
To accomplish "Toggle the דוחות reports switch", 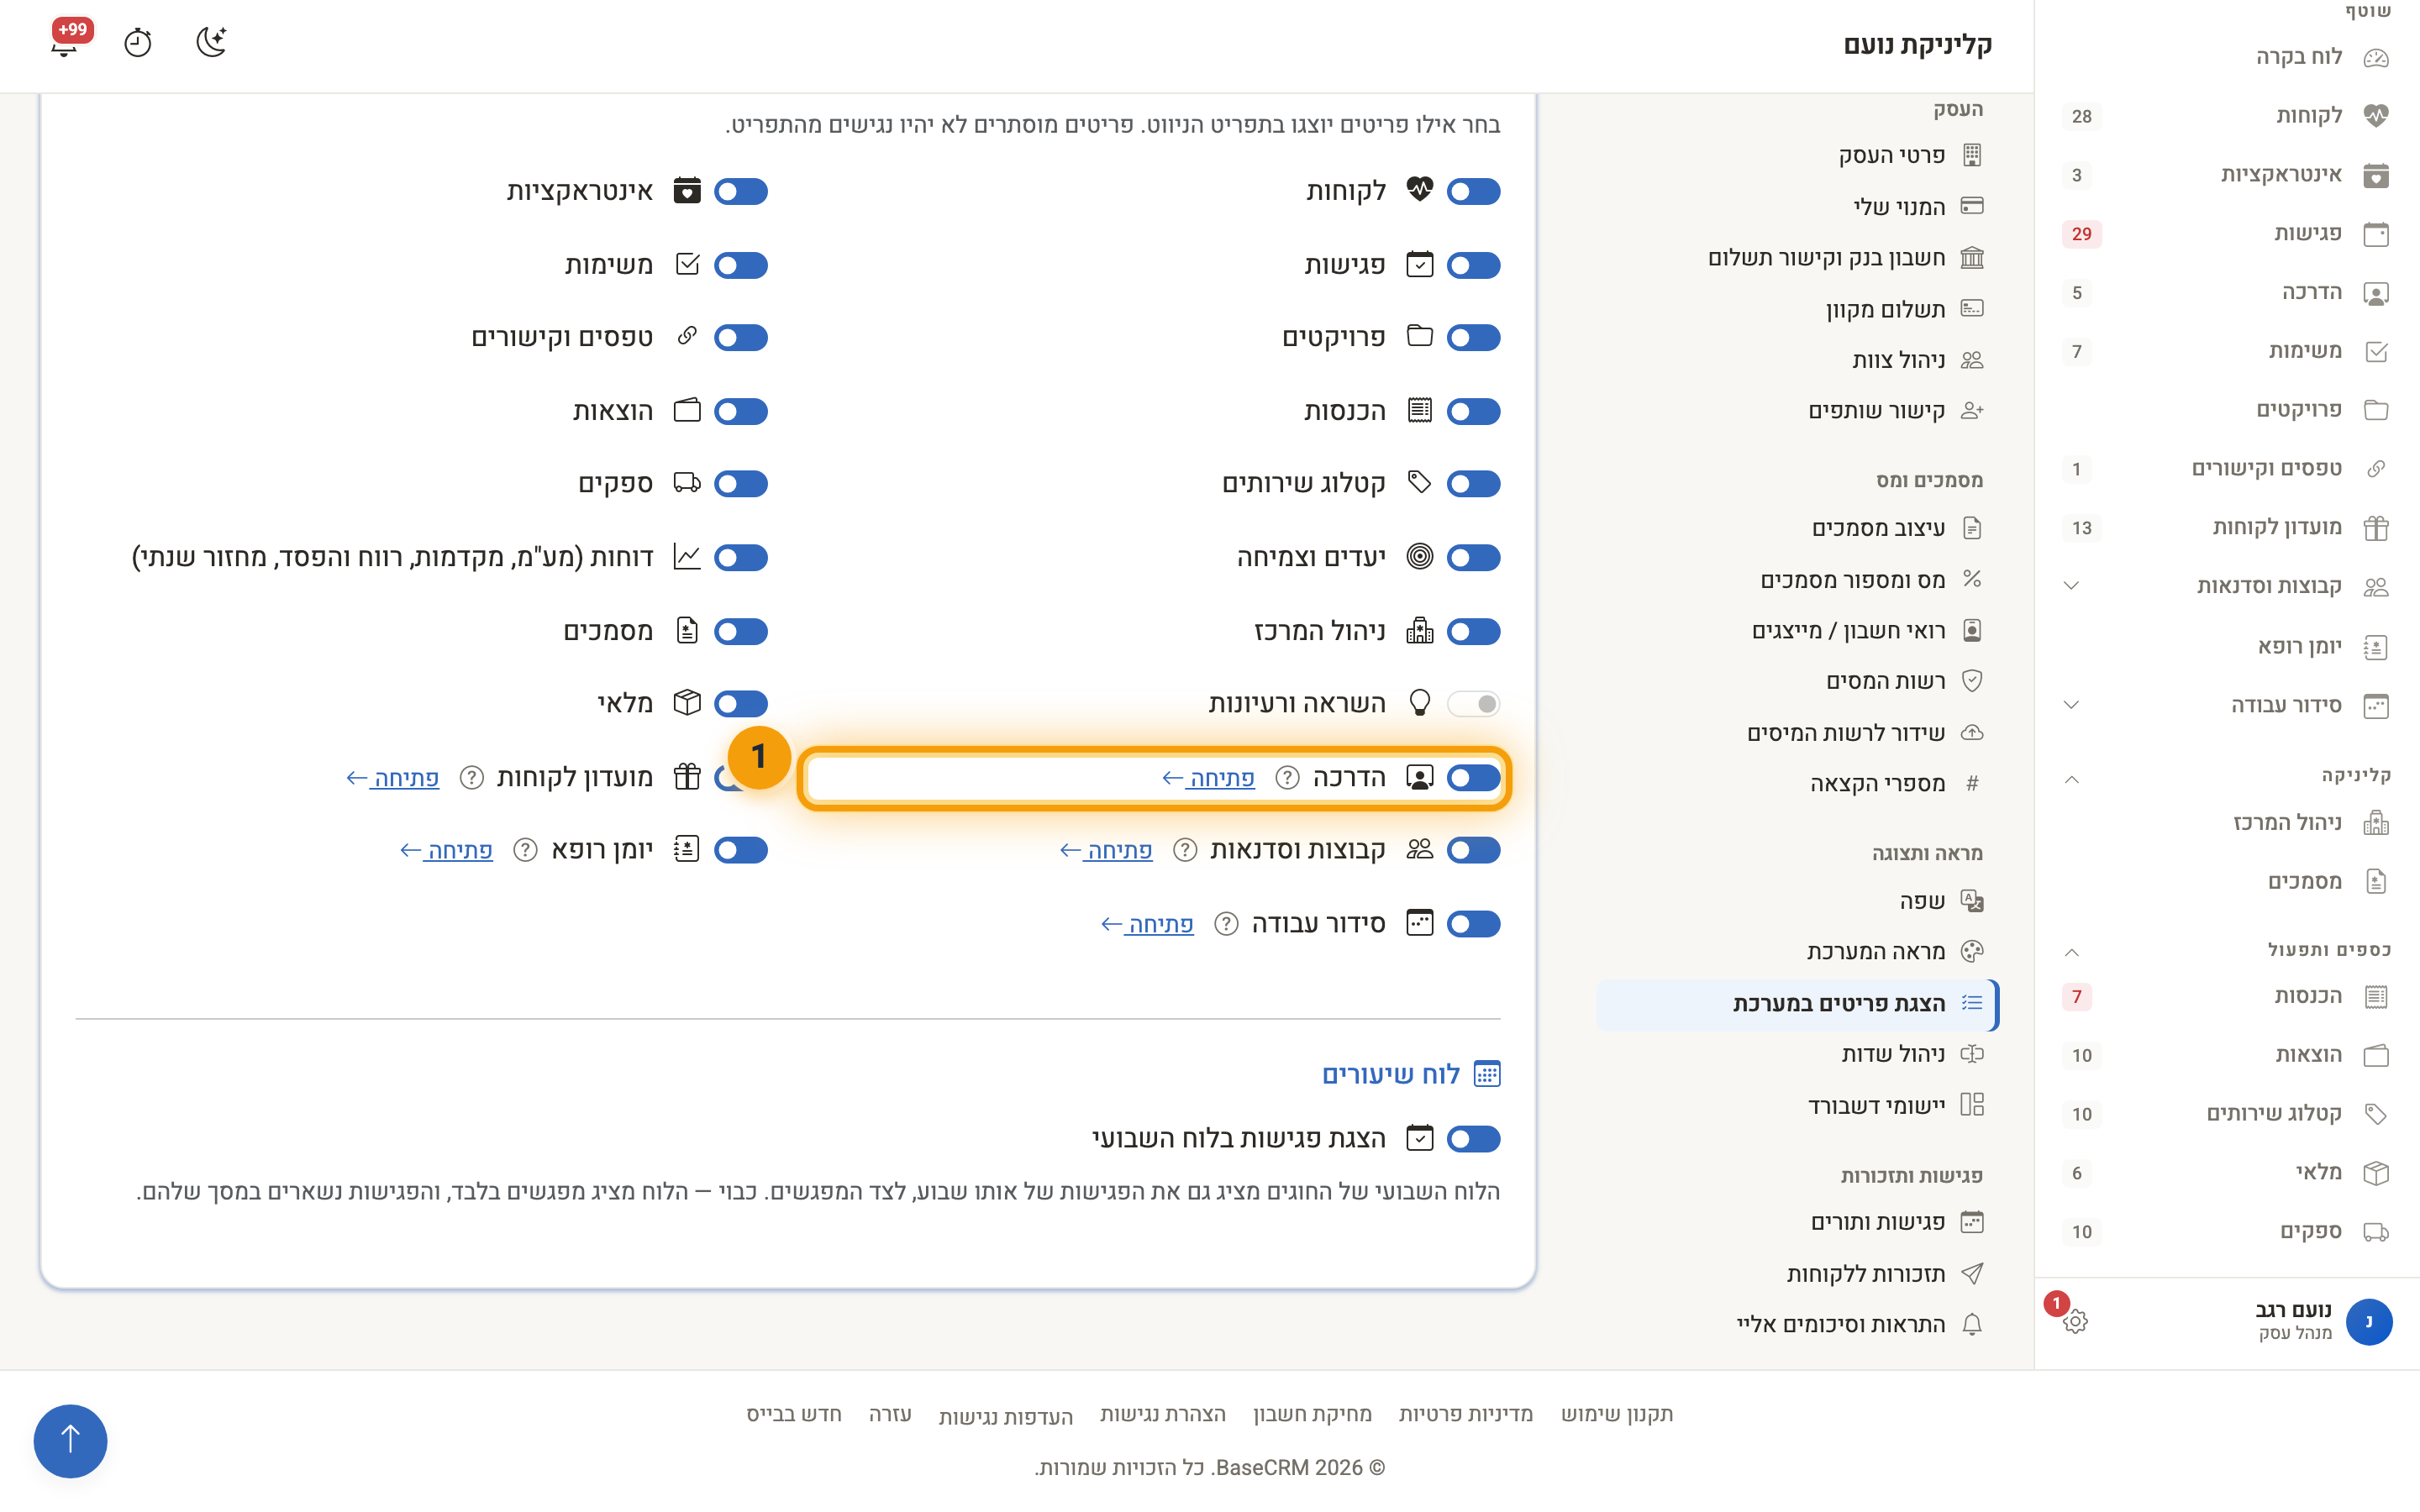I will coord(740,557).
